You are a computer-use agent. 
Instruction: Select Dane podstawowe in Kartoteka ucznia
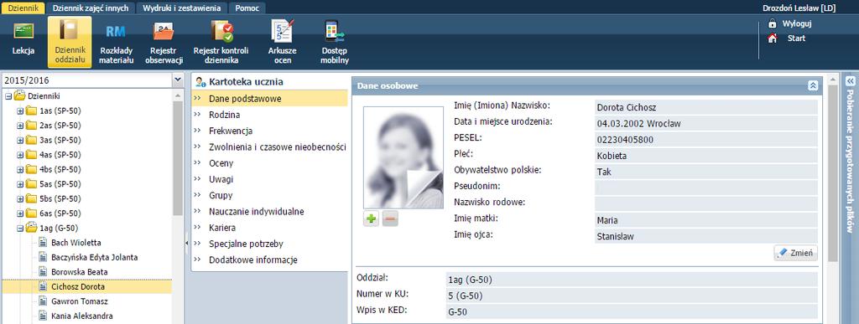[269, 99]
